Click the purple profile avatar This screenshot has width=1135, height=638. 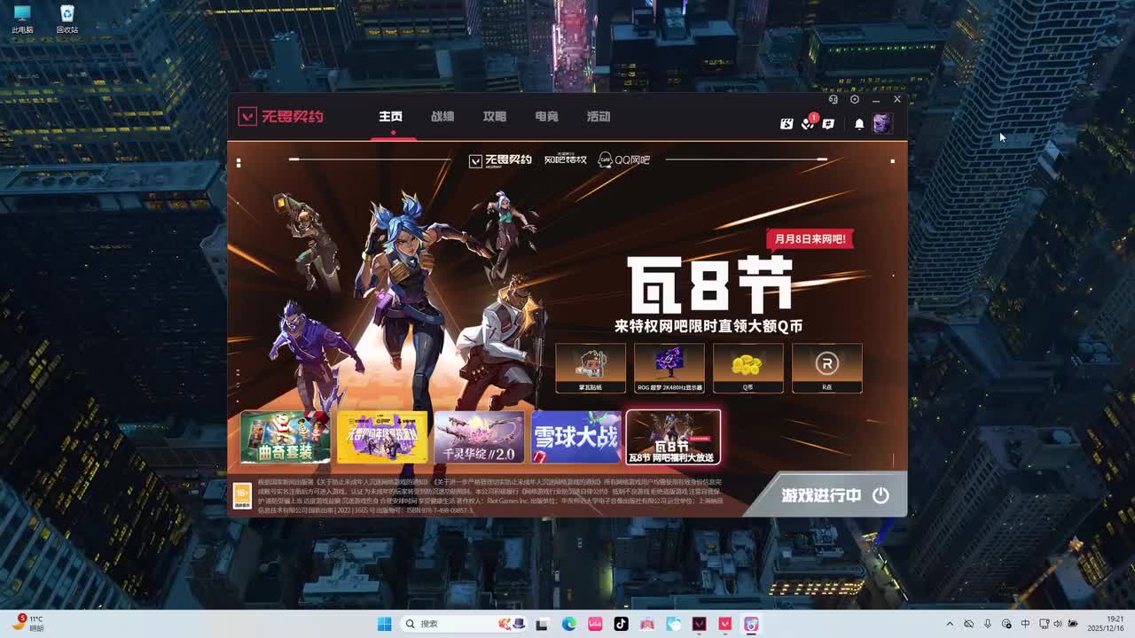coord(881,123)
